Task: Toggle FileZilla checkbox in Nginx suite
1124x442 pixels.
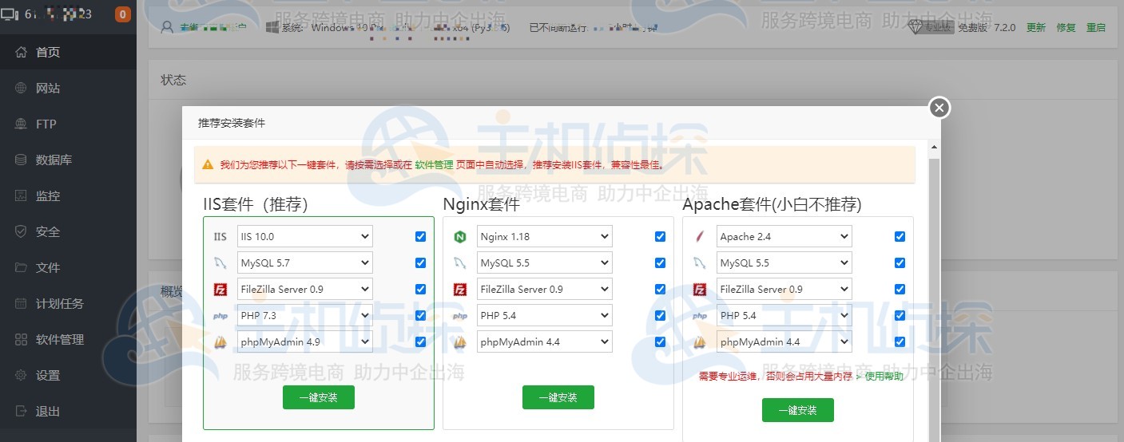Action: (x=660, y=289)
